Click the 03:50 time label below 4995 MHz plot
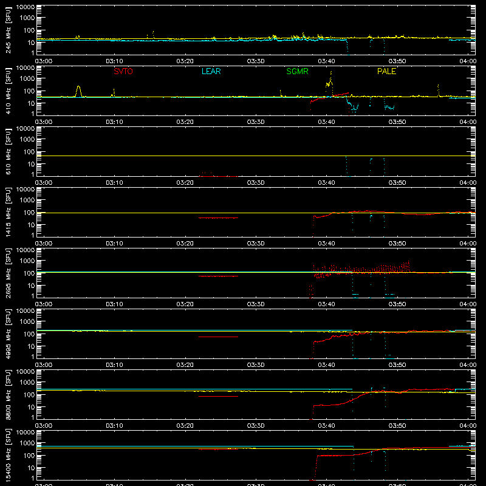 (x=397, y=365)
